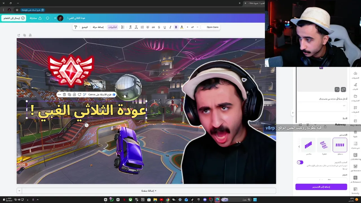Toggle italic (I) formatting
This screenshot has height=203, width=361.
click(170, 27)
